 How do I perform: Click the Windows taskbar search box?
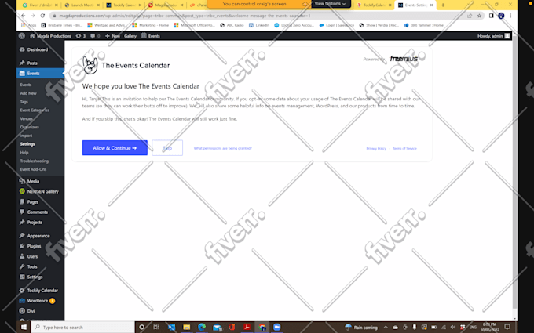(83, 328)
